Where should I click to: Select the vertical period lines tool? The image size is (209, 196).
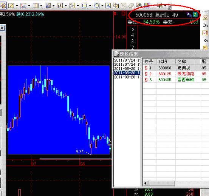click(36, 6)
